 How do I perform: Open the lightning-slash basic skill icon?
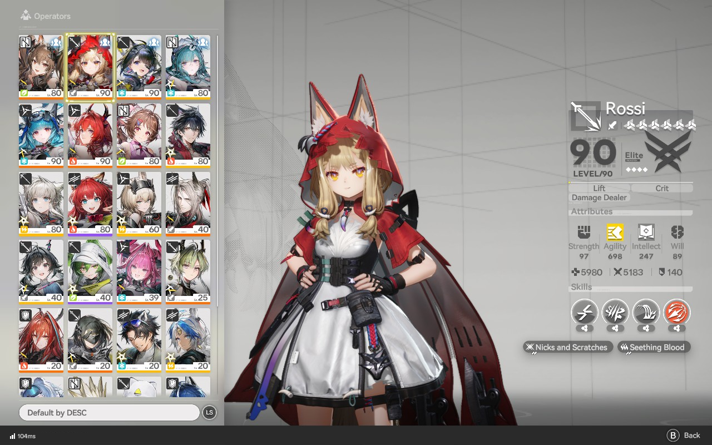tap(585, 313)
